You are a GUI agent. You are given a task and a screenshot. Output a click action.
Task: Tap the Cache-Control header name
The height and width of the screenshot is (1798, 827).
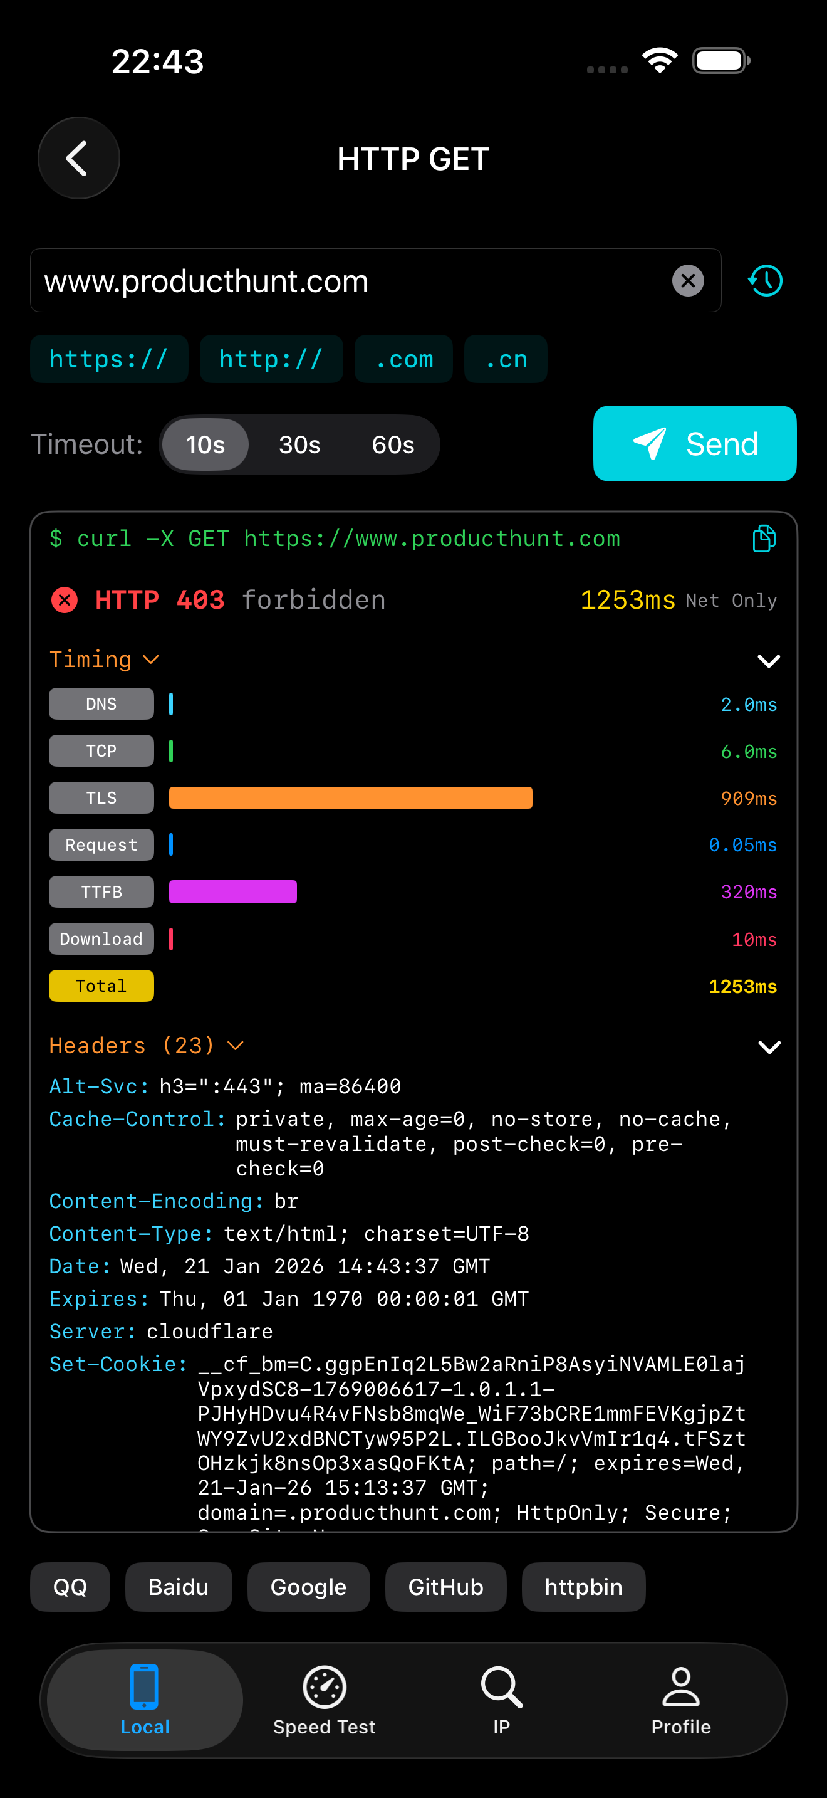click(137, 1119)
